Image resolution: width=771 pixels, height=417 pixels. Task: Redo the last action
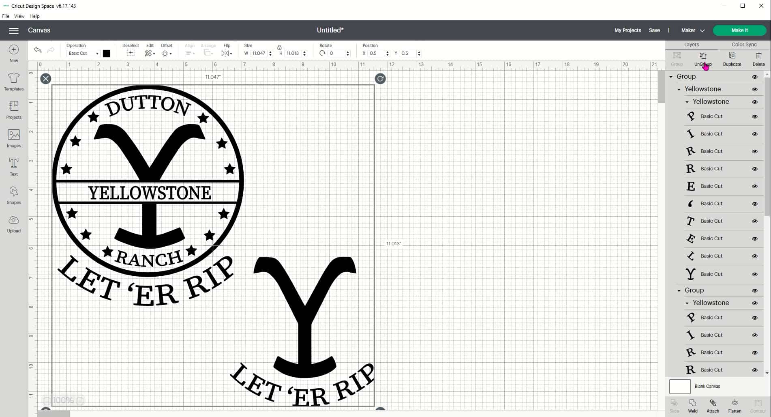(51, 50)
